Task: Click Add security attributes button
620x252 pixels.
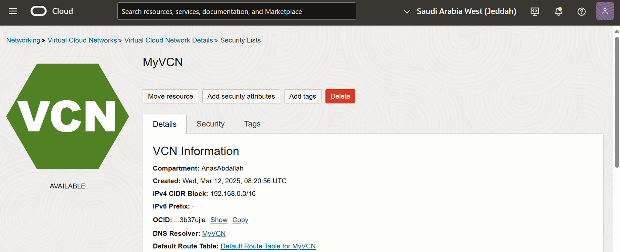Action: tap(241, 96)
